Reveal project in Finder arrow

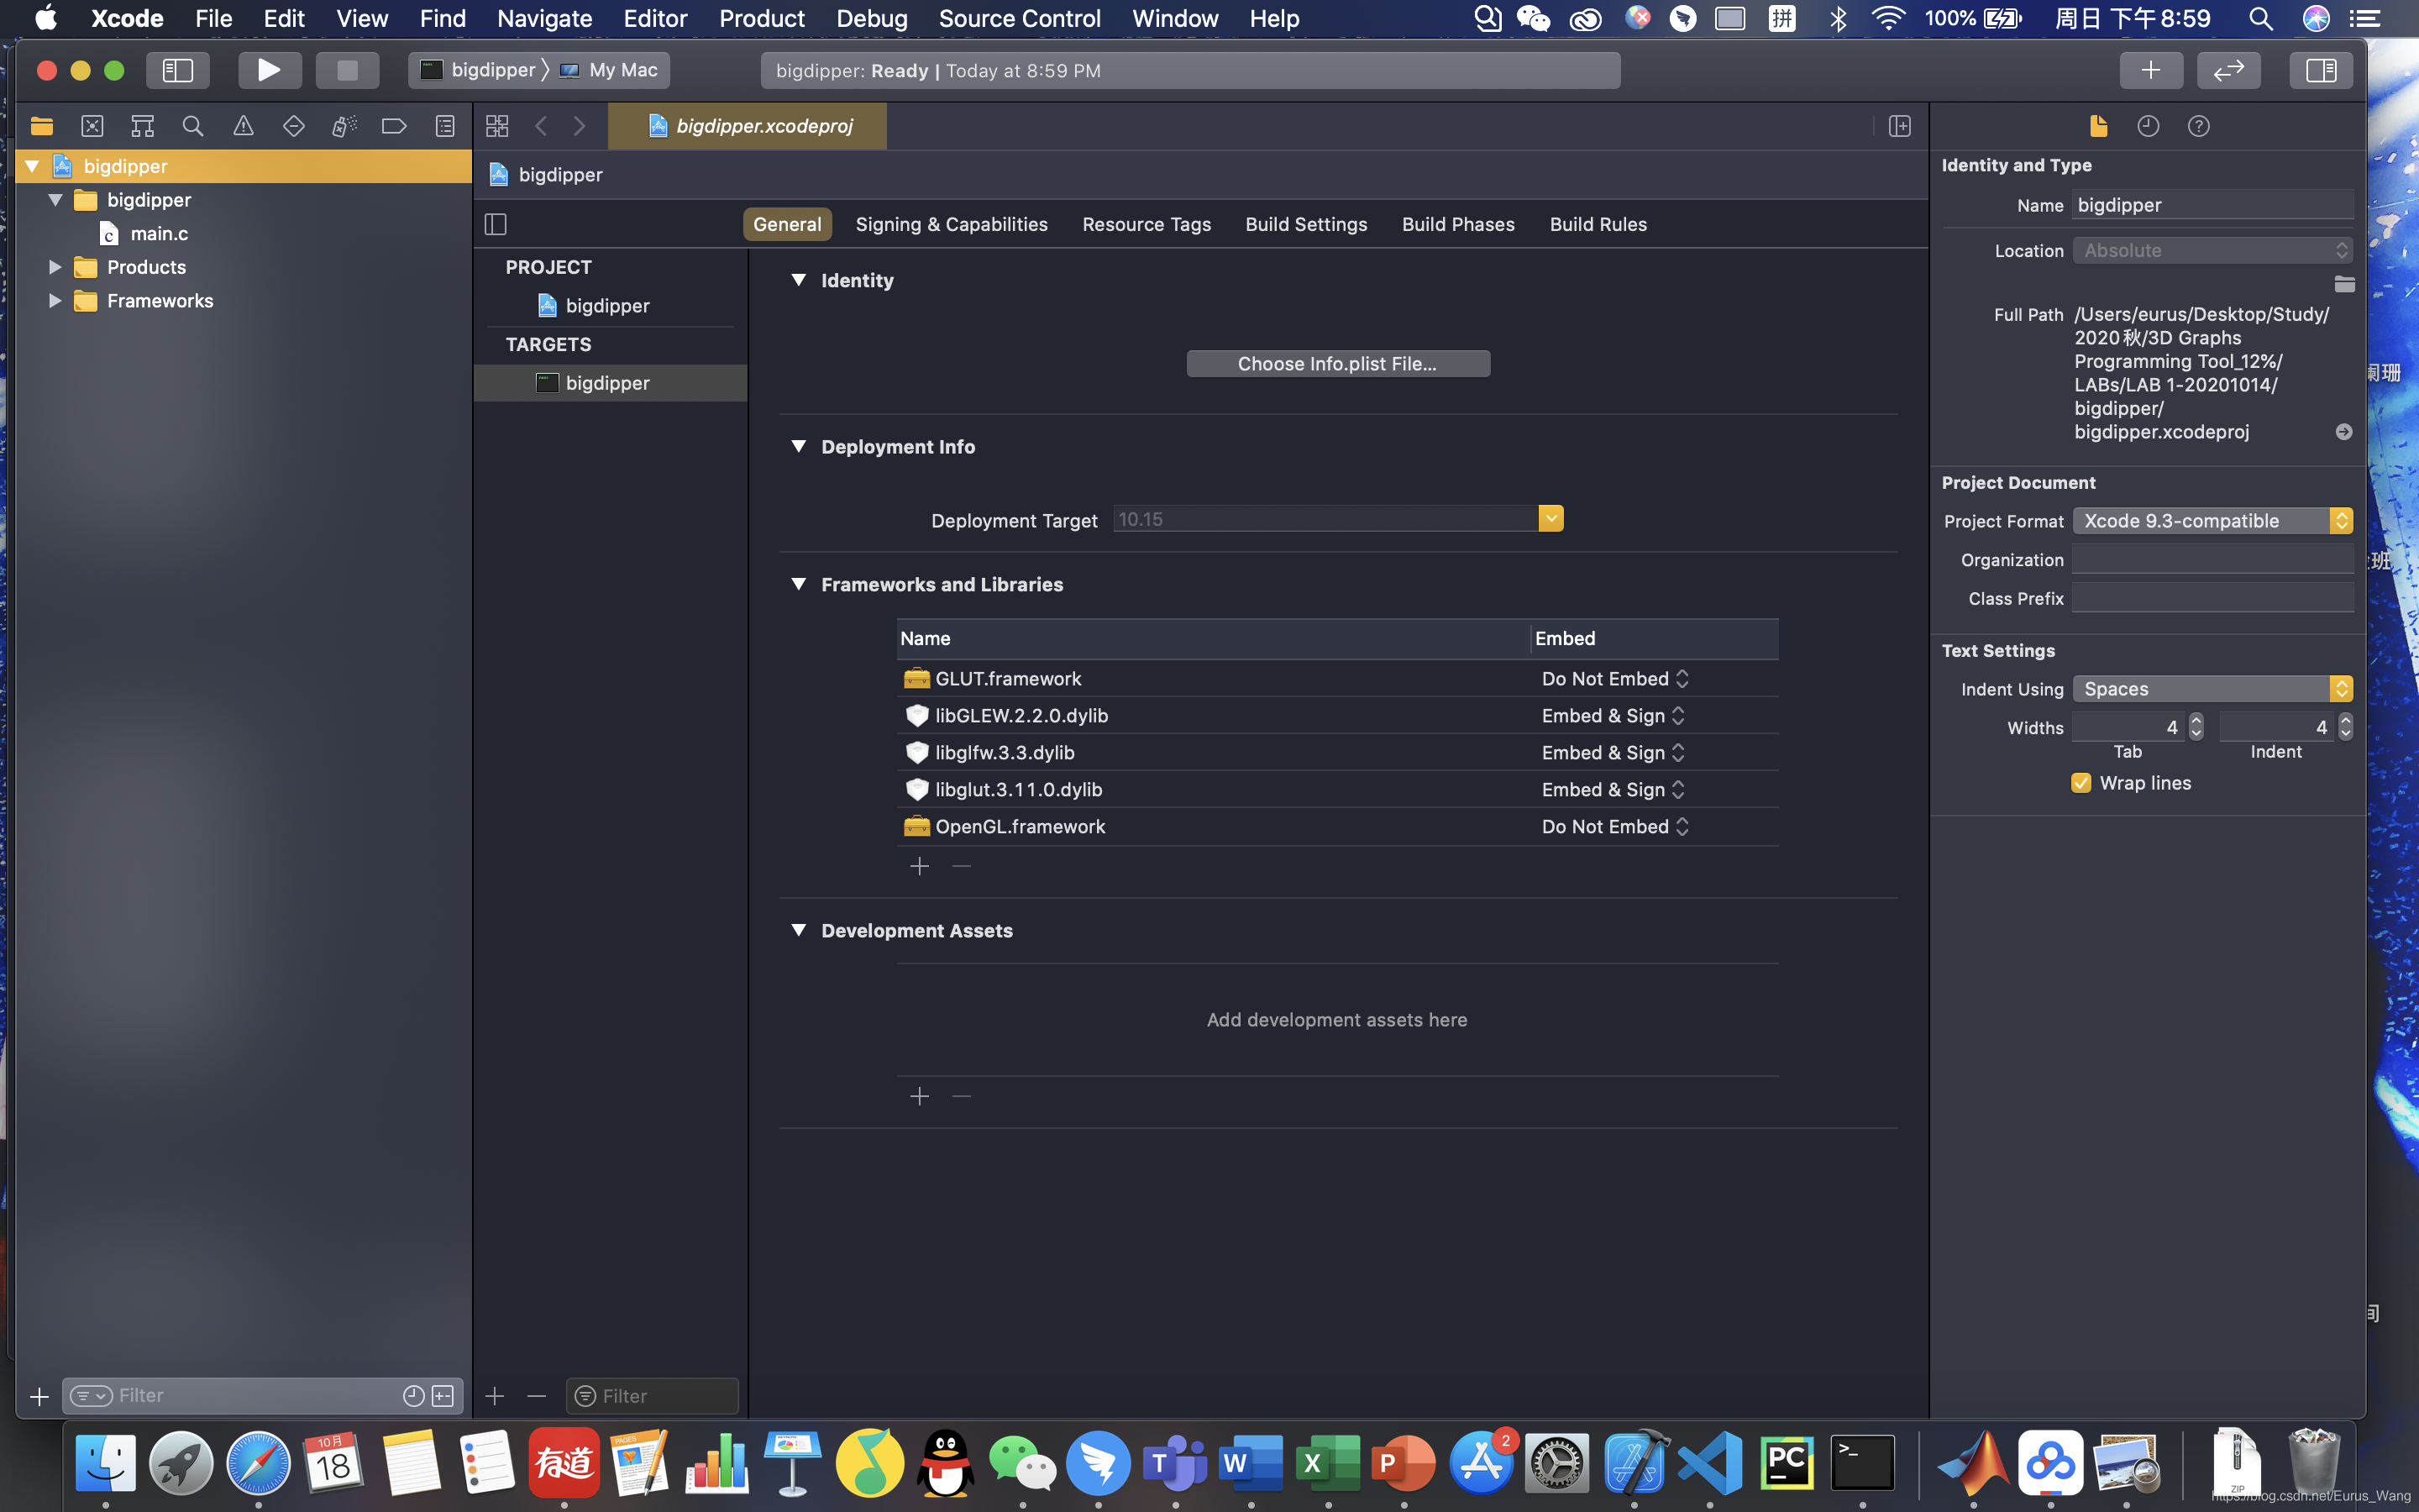pyautogui.click(x=2344, y=432)
